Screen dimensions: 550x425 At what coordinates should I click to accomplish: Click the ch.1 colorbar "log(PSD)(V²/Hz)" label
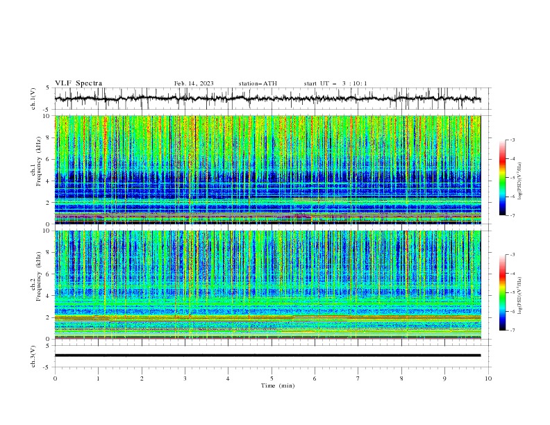click(x=519, y=181)
